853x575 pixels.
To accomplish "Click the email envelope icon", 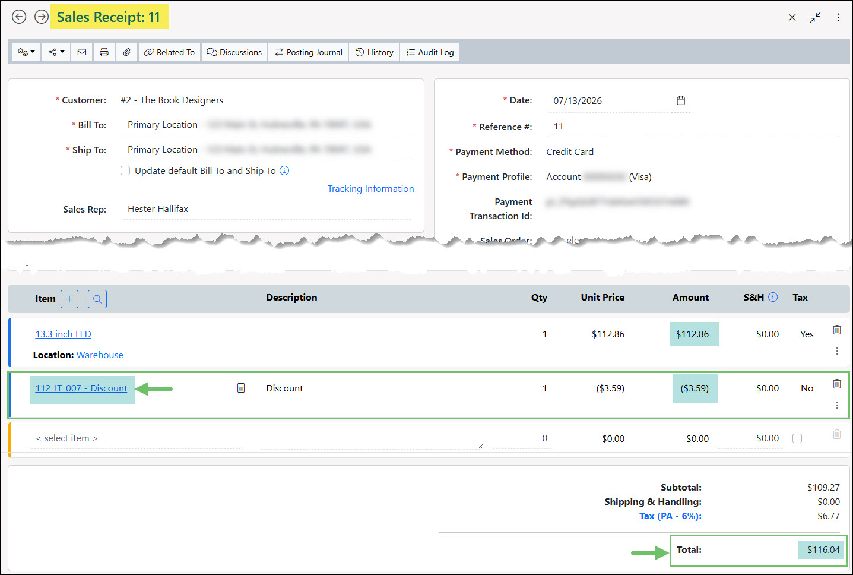I will coord(82,52).
